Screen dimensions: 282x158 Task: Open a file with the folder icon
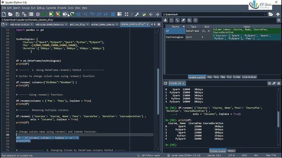click(x=11, y=14)
